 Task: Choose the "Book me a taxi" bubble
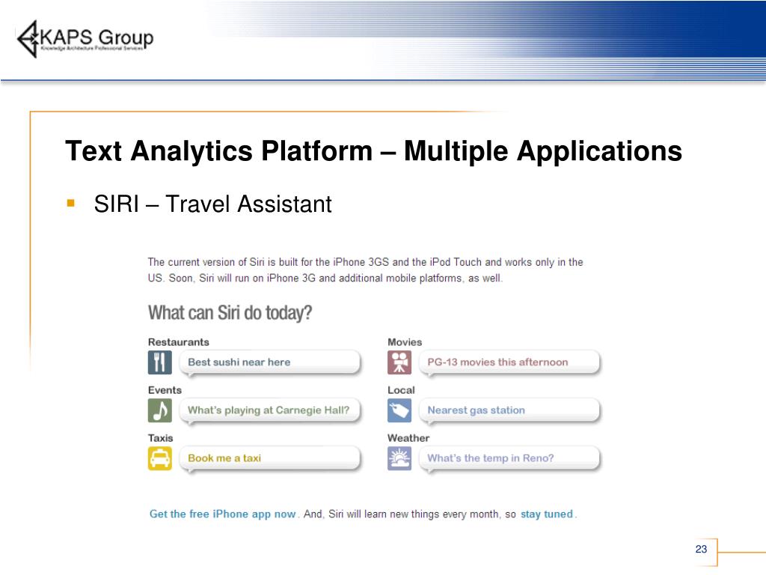[x=269, y=458]
